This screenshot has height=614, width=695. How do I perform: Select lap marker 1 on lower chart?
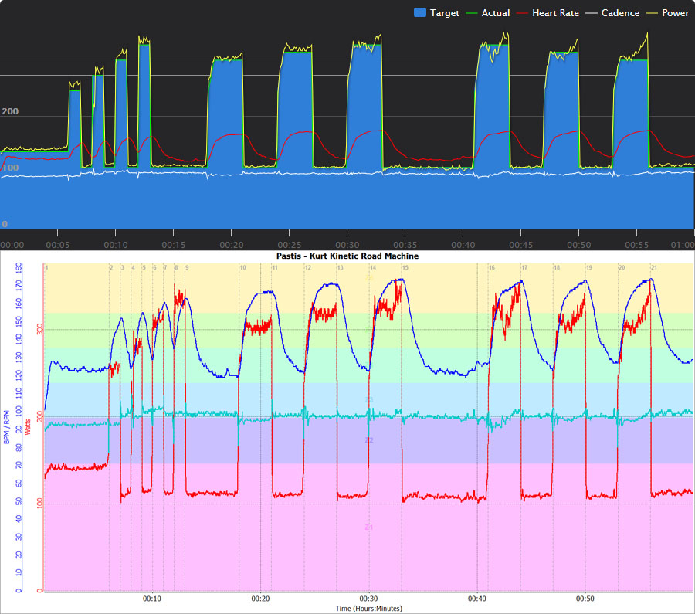[47, 268]
